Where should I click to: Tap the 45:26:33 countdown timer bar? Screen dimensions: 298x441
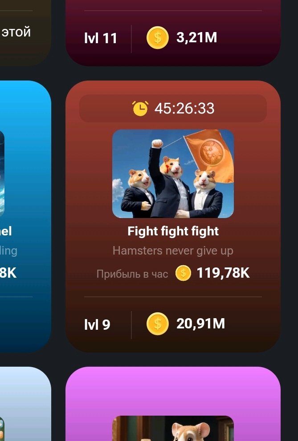click(173, 108)
